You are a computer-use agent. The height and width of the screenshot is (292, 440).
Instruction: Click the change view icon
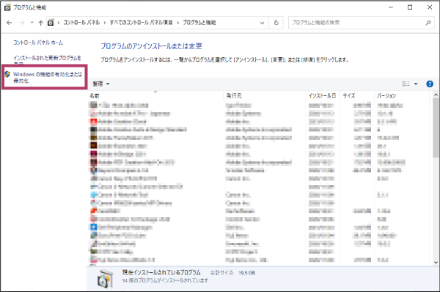406,84
